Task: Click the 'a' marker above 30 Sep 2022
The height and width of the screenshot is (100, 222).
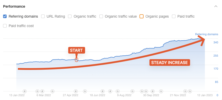Action: coord(153,91)
